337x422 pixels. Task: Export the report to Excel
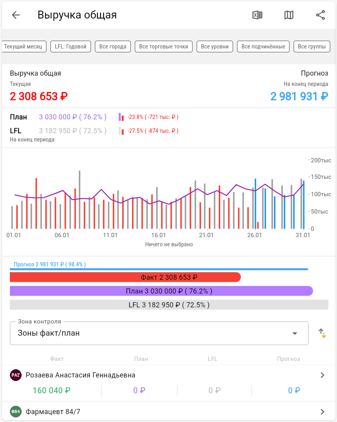(257, 15)
